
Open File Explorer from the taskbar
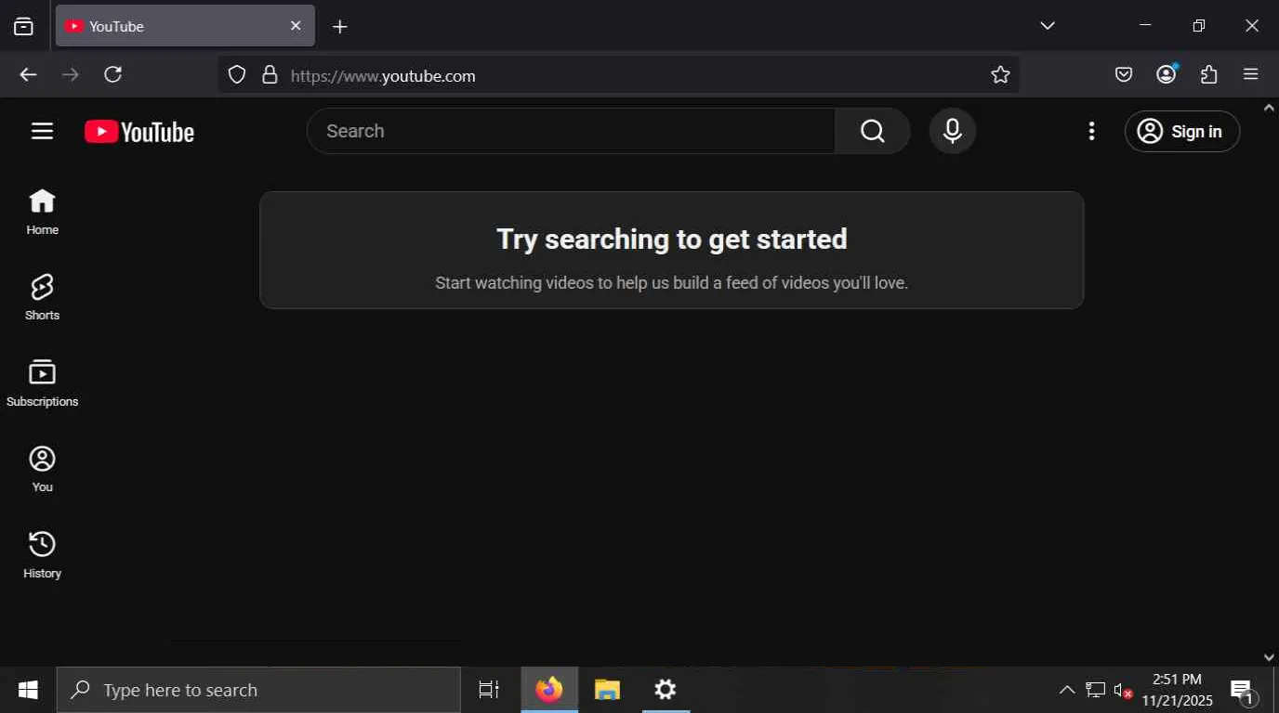coord(607,690)
